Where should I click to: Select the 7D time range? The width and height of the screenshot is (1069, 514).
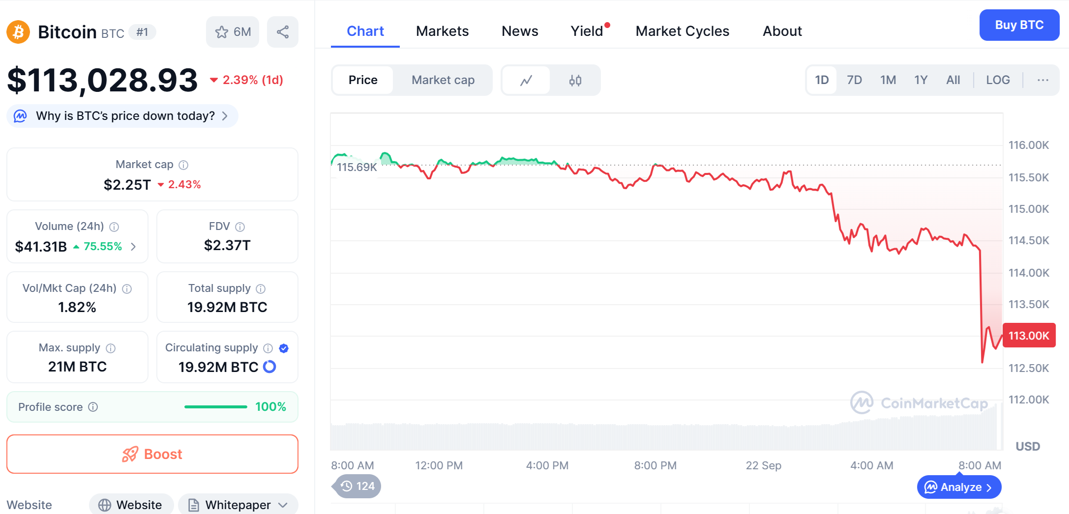[854, 80]
